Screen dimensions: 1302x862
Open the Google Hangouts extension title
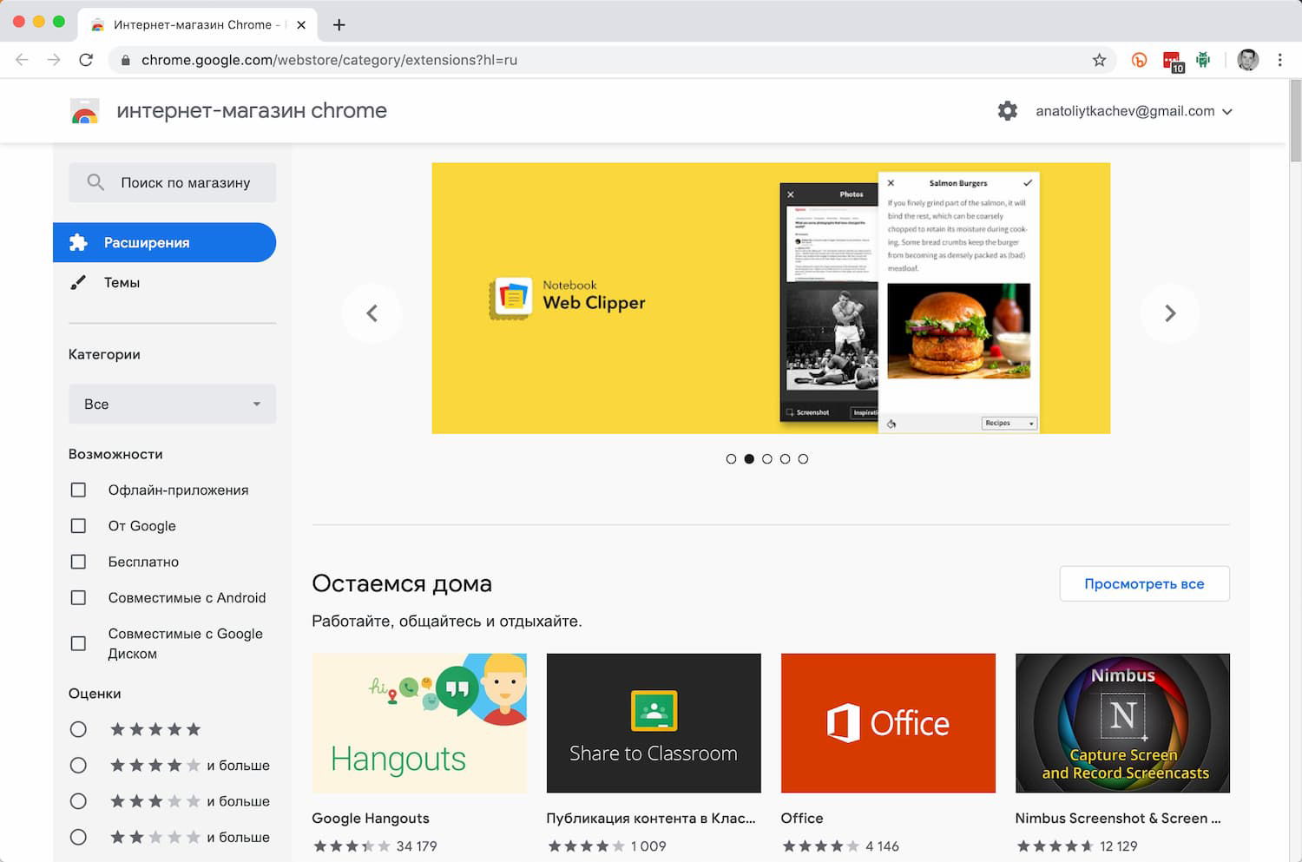371,818
